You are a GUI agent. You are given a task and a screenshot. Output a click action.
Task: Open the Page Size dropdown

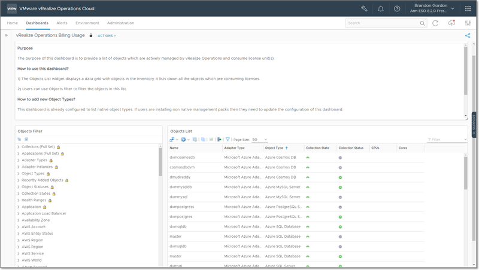pyautogui.click(x=260, y=140)
